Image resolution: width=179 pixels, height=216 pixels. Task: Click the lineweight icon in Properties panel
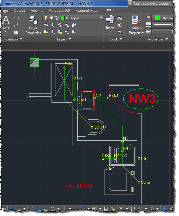point(148,25)
